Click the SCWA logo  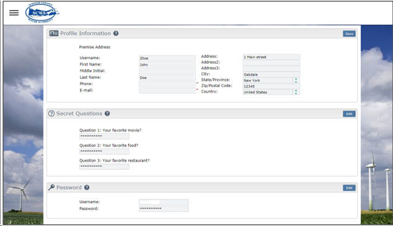click(x=42, y=12)
